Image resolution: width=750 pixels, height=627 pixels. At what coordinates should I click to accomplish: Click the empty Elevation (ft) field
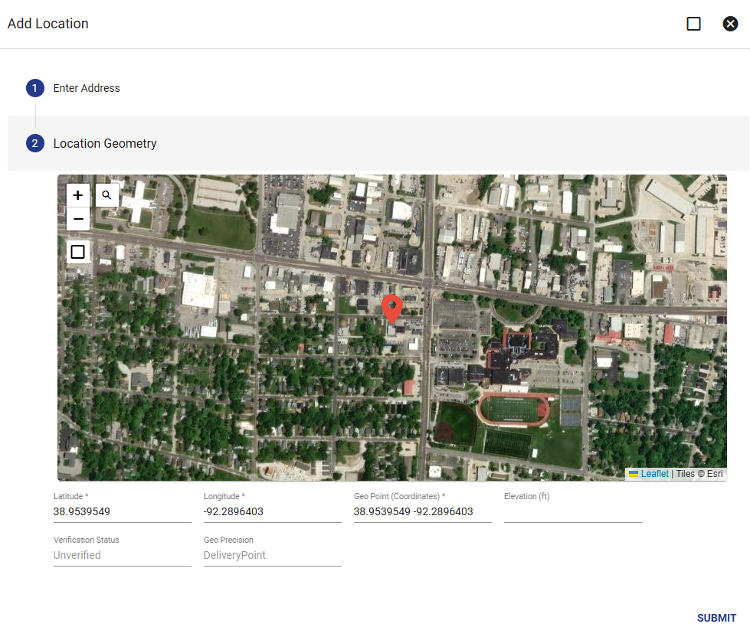point(573,512)
